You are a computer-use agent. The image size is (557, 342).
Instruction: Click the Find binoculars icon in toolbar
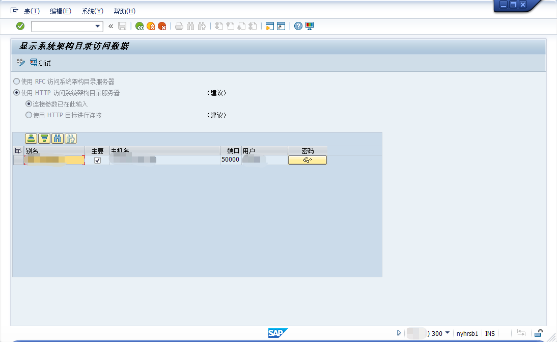click(x=190, y=26)
